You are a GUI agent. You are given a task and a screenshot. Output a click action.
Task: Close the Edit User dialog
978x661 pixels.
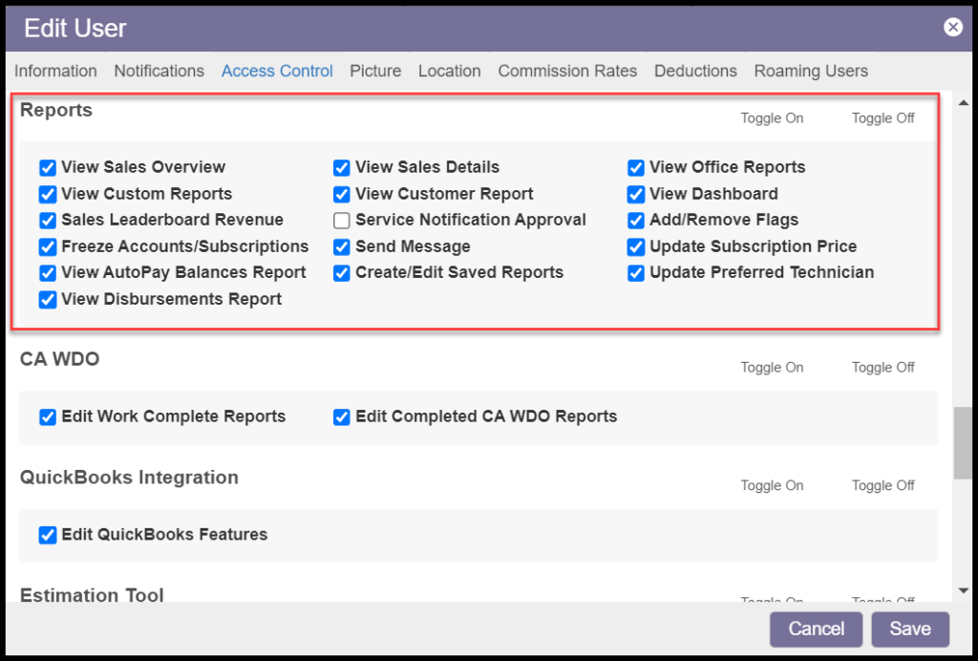[x=952, y=28]
